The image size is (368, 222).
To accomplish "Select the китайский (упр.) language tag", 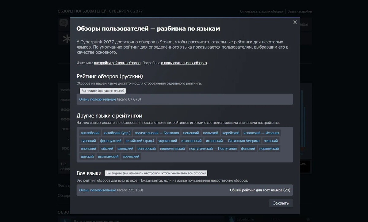I will 117,133.
